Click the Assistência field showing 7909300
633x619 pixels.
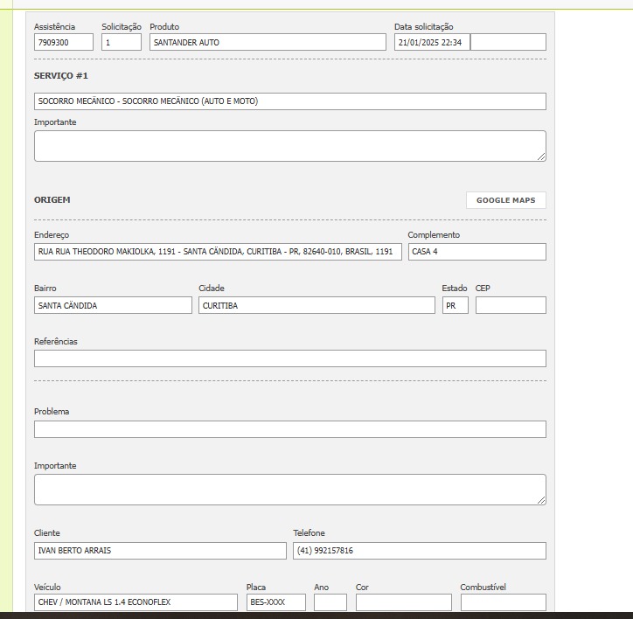point(64,42)
